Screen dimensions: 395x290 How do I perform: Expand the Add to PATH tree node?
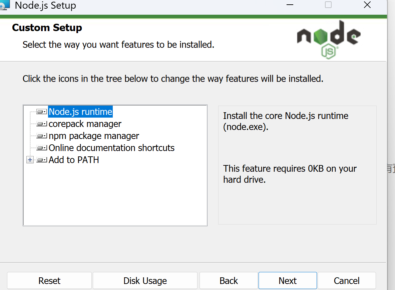pyautogui.click(x=30, y=160)
